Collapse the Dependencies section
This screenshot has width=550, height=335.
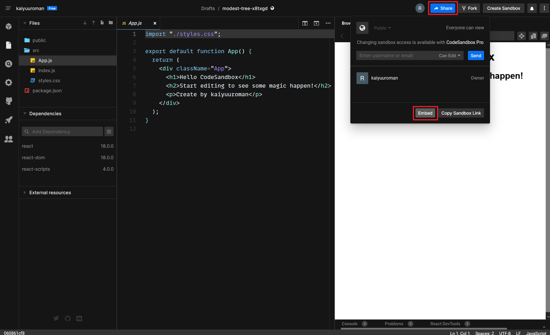(x=45, y=113)
